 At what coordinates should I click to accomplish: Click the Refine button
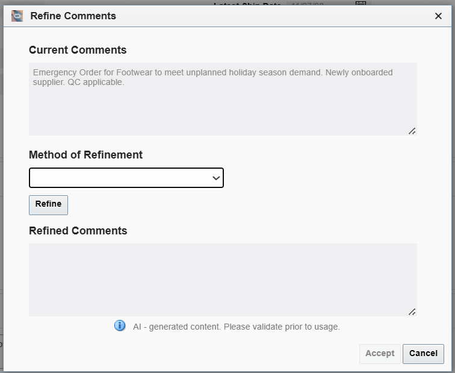49,205
